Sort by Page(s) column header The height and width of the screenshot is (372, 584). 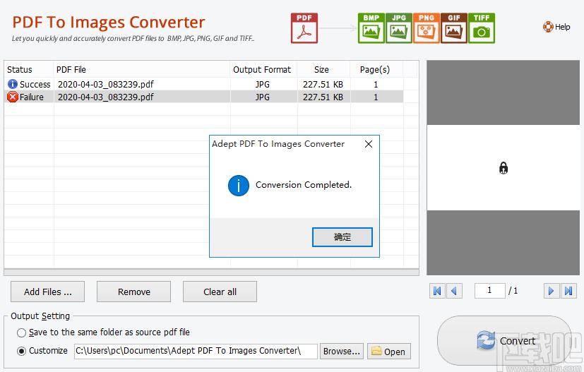(x=376, y=70)
